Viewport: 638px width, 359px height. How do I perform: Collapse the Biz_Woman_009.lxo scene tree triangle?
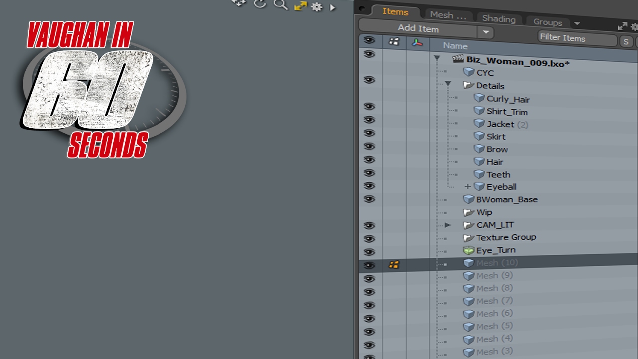(437, 58)
